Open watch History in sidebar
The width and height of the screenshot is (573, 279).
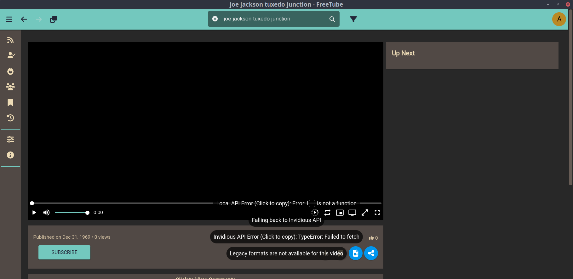point(10,118)
